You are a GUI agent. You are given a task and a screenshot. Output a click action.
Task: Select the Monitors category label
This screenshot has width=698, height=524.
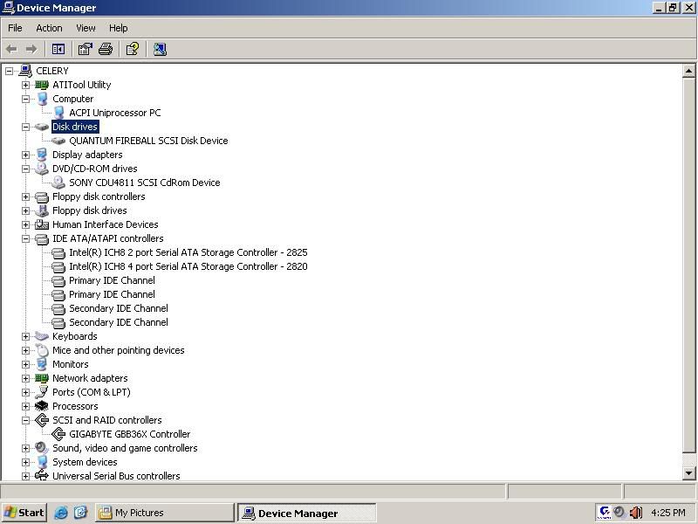click(71, 364)
